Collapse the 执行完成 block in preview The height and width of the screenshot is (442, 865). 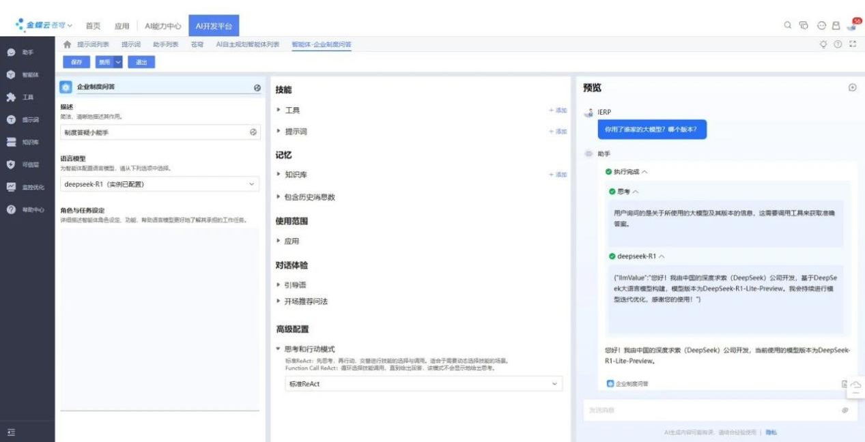644,172
